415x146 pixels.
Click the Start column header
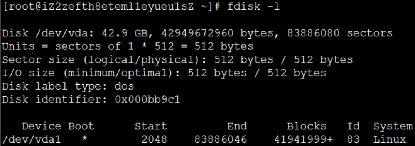[x=151, y=126]
